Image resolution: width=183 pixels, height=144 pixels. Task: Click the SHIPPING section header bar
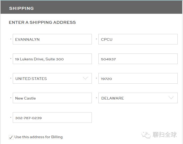(92, 8)
